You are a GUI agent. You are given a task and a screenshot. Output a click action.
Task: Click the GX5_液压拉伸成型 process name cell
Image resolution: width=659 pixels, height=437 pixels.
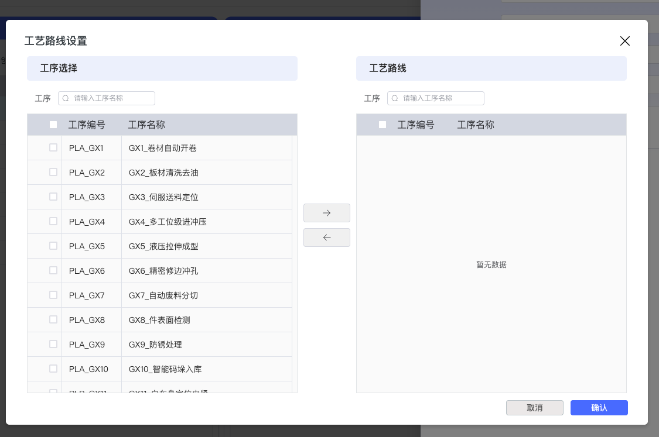(163, 246)
